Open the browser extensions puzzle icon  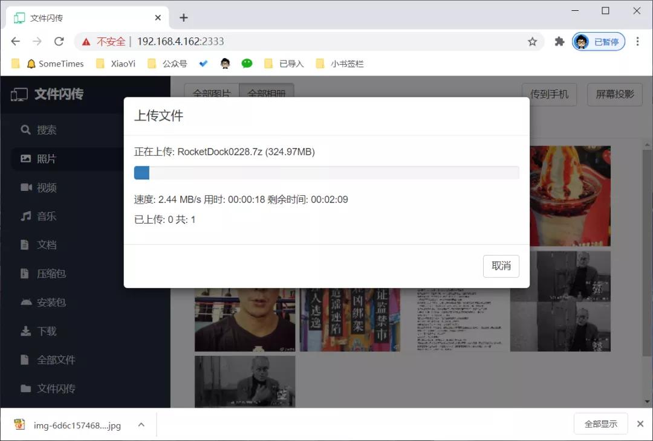[x=559, y=42]
